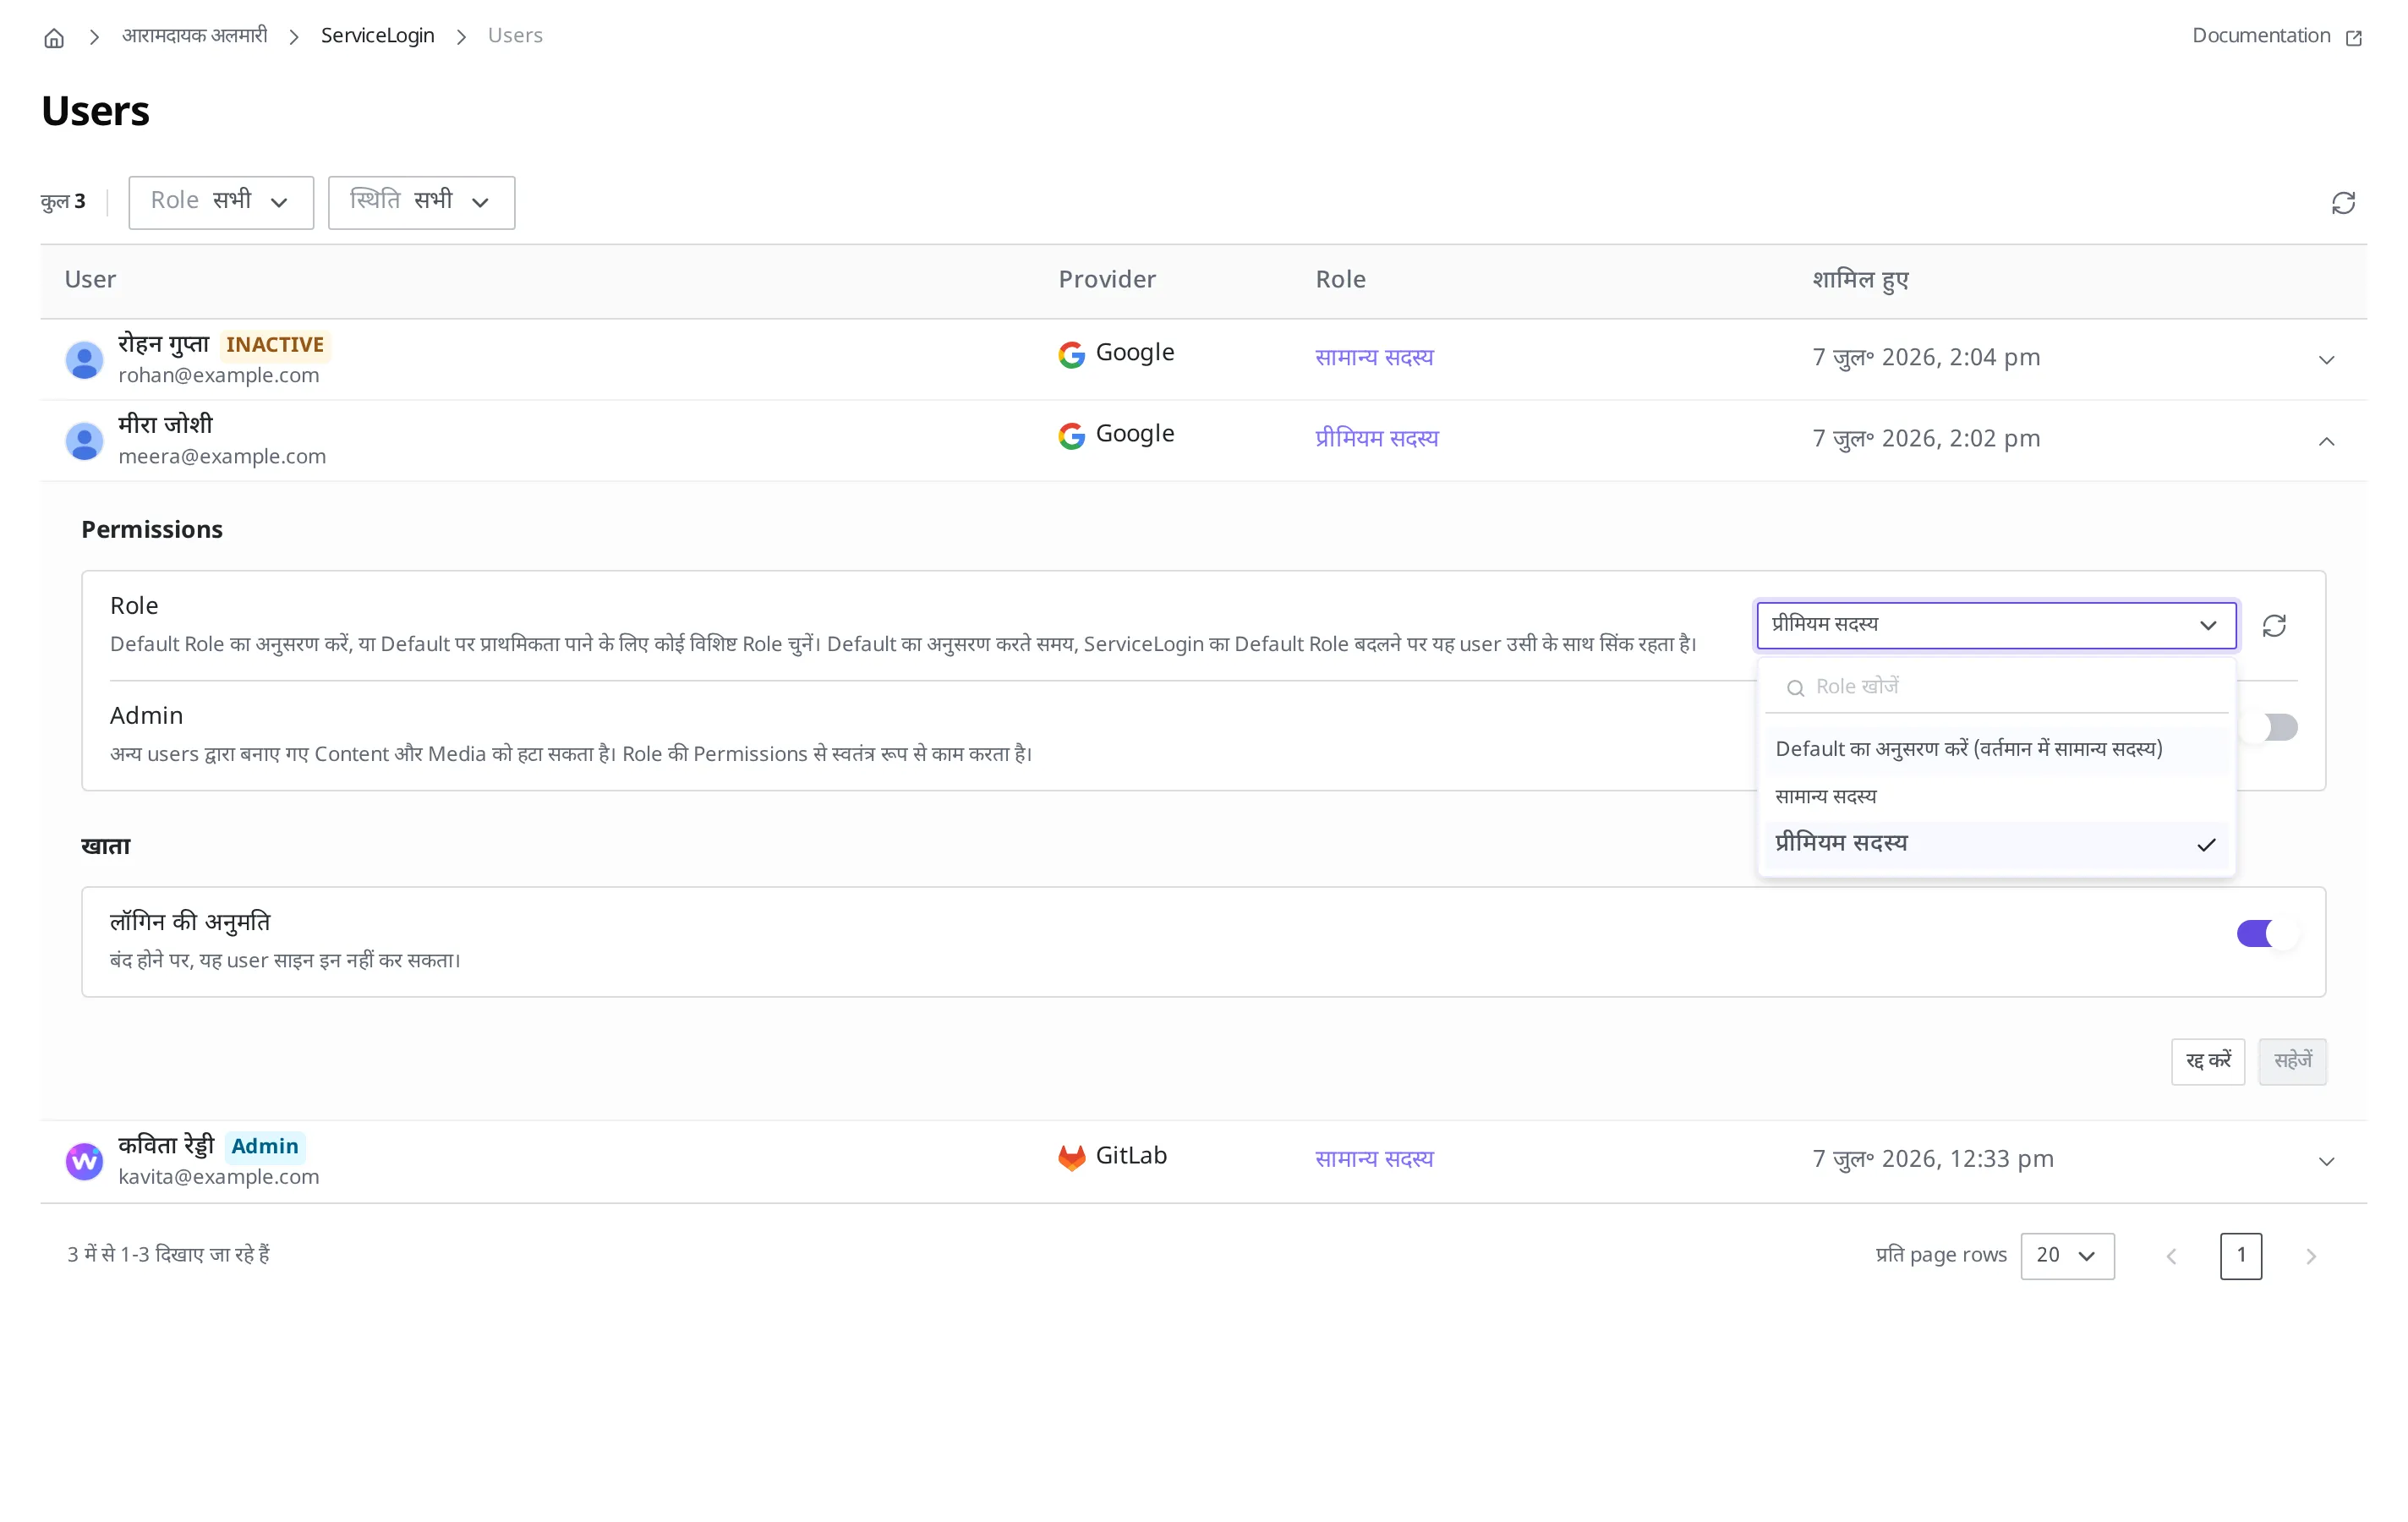Go to the home breadcrumb icon
2408x1522 pixels.
[54, 37]
